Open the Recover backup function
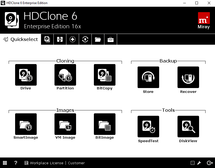The height and width of the screenshot is (168, 215). point(188,77)
